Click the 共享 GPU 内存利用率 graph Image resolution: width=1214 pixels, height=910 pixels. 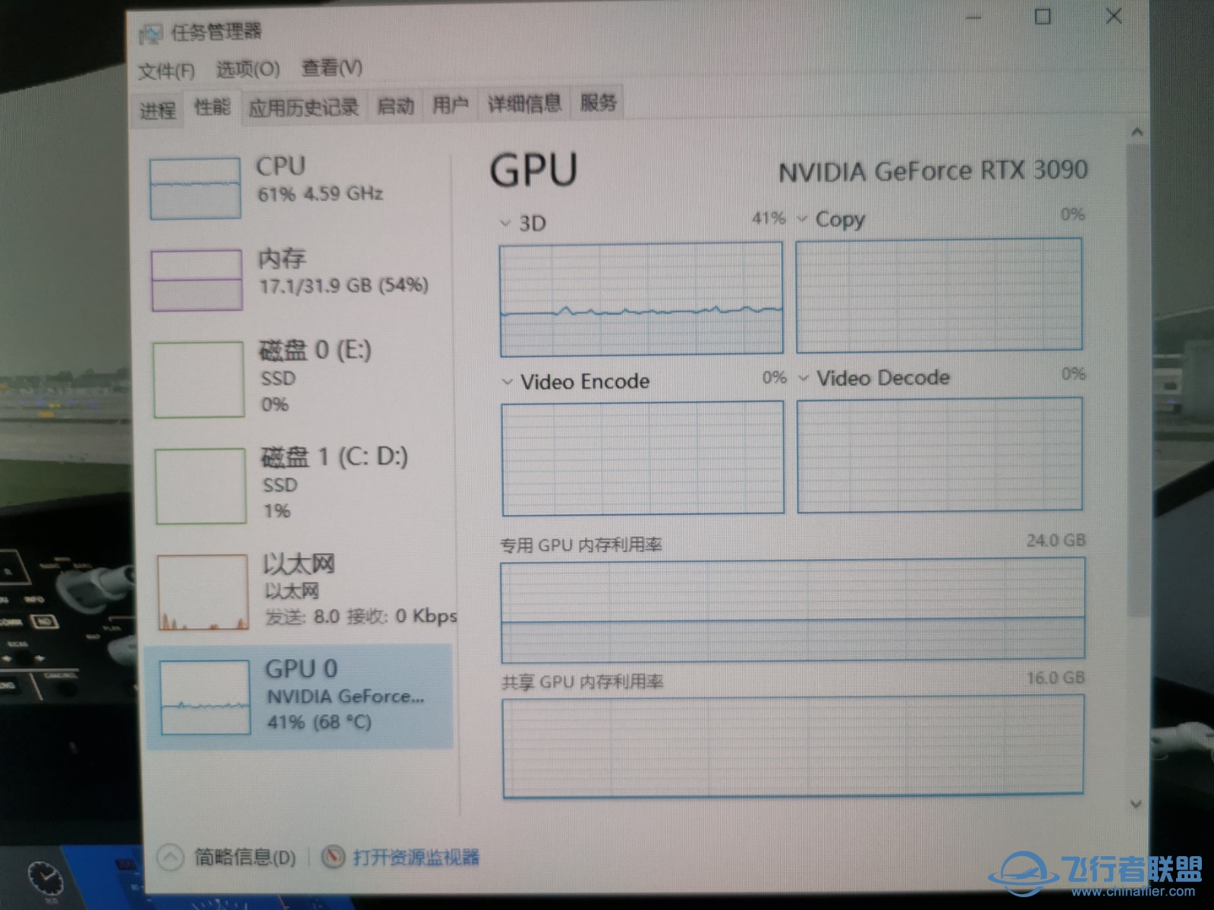[x=793, y=747]
